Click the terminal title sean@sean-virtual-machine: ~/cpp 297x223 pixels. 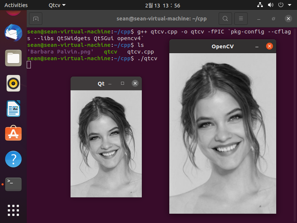161,19
